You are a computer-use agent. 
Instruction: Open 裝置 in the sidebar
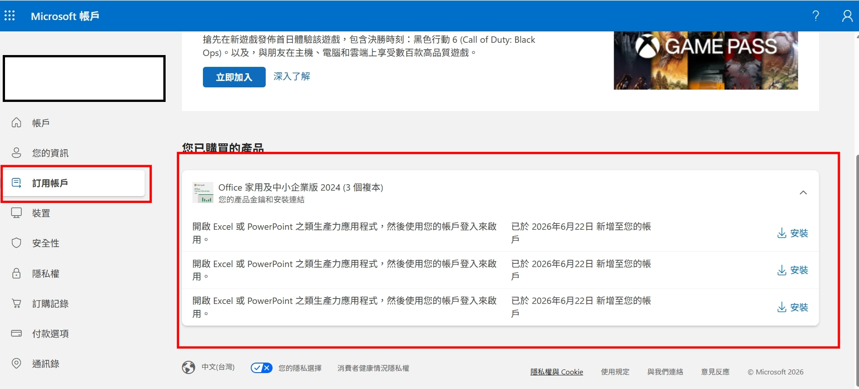[x=41, y=213]
